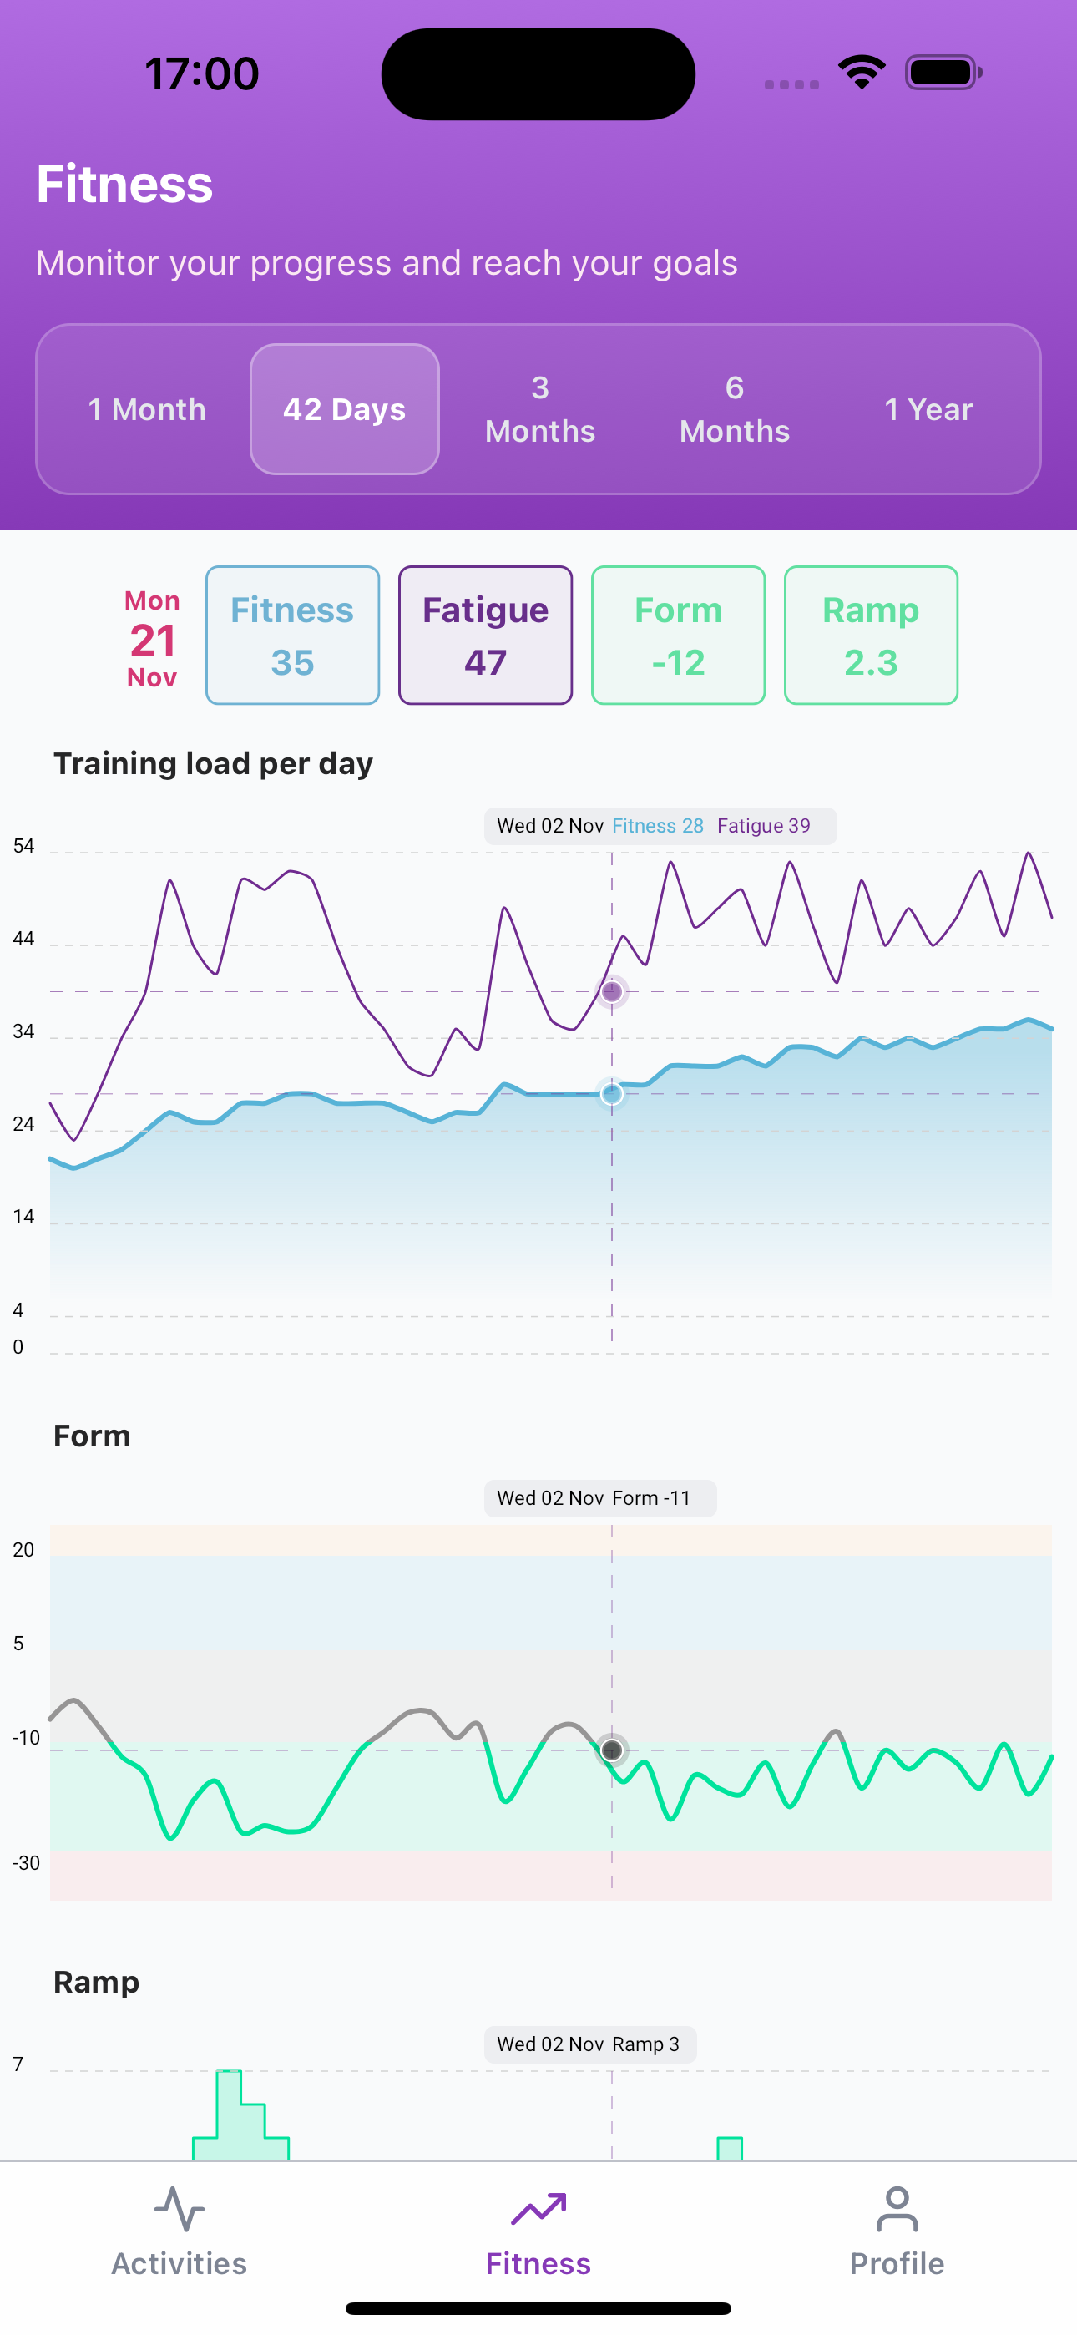
Task: Tap the Fitness trending-up icon
Action: click(538, 2208)
